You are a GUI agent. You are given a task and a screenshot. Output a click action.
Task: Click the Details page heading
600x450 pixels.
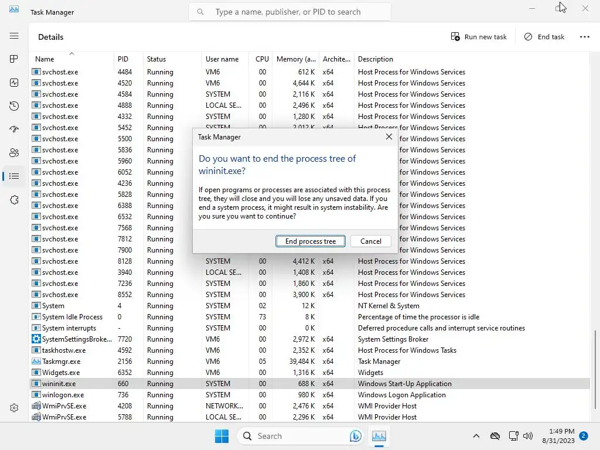[x=50, y=37]
